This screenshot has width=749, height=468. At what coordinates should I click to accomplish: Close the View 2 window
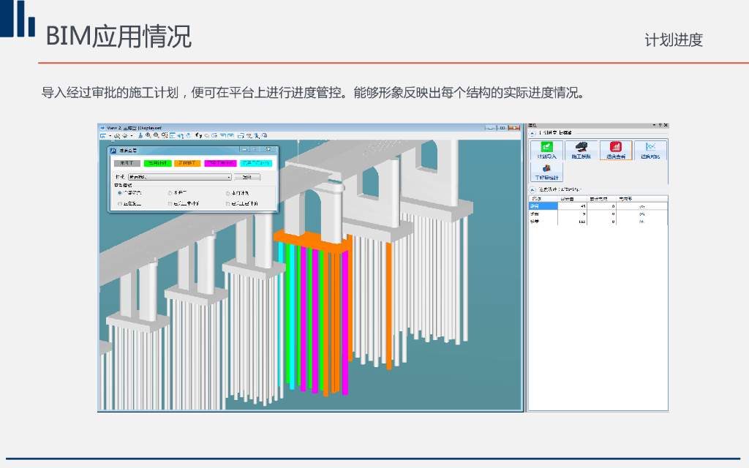click(x=514, y=128)
